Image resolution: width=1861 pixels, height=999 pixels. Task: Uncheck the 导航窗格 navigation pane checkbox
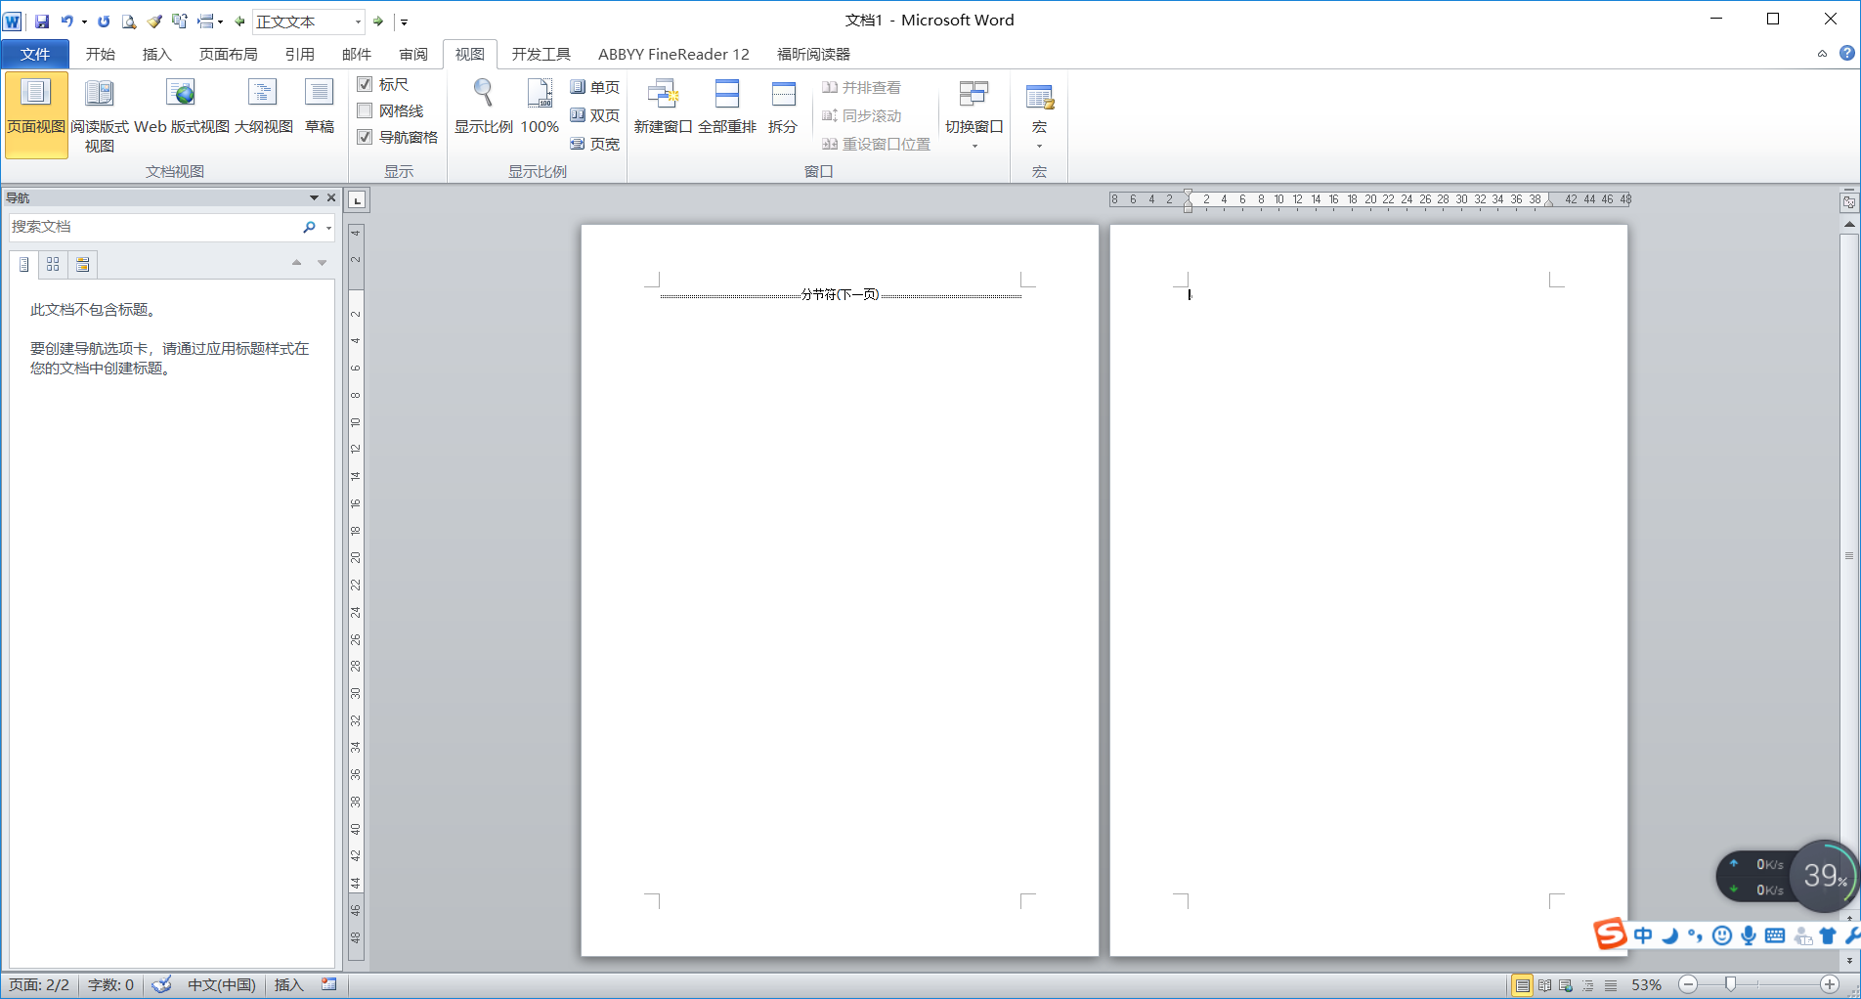click(x=365, y=137)
